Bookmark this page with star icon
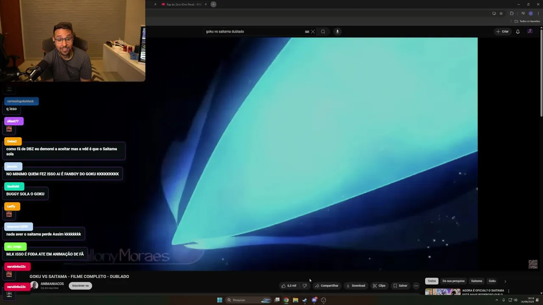This screenshot has height=305, width=543. click(501, 14)
